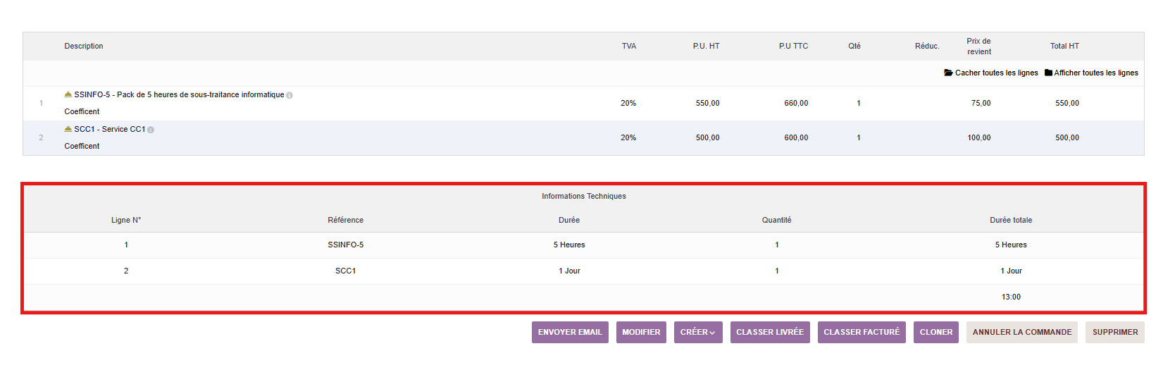Cancel the order with ANNULER LA COMMANDE
The height and width of the screenshot is (370, 1163).
1021,332
